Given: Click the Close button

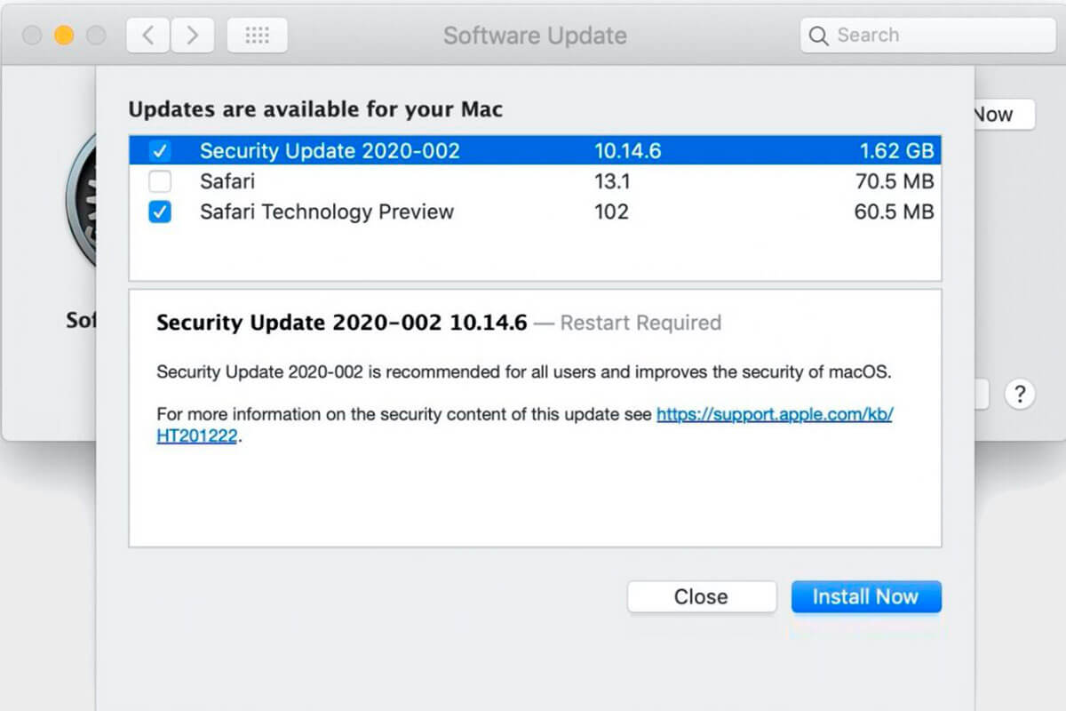Looking at the screenshot, I should pos(701,596).
